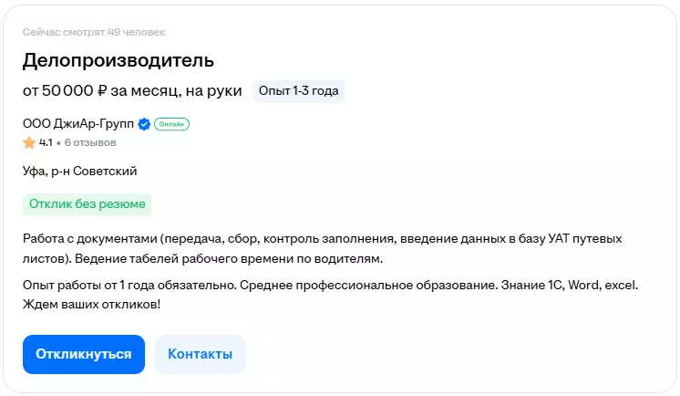Click the Ждем ваших откликов text
Viewport: 680px width, 396px height.
[91, 303]
